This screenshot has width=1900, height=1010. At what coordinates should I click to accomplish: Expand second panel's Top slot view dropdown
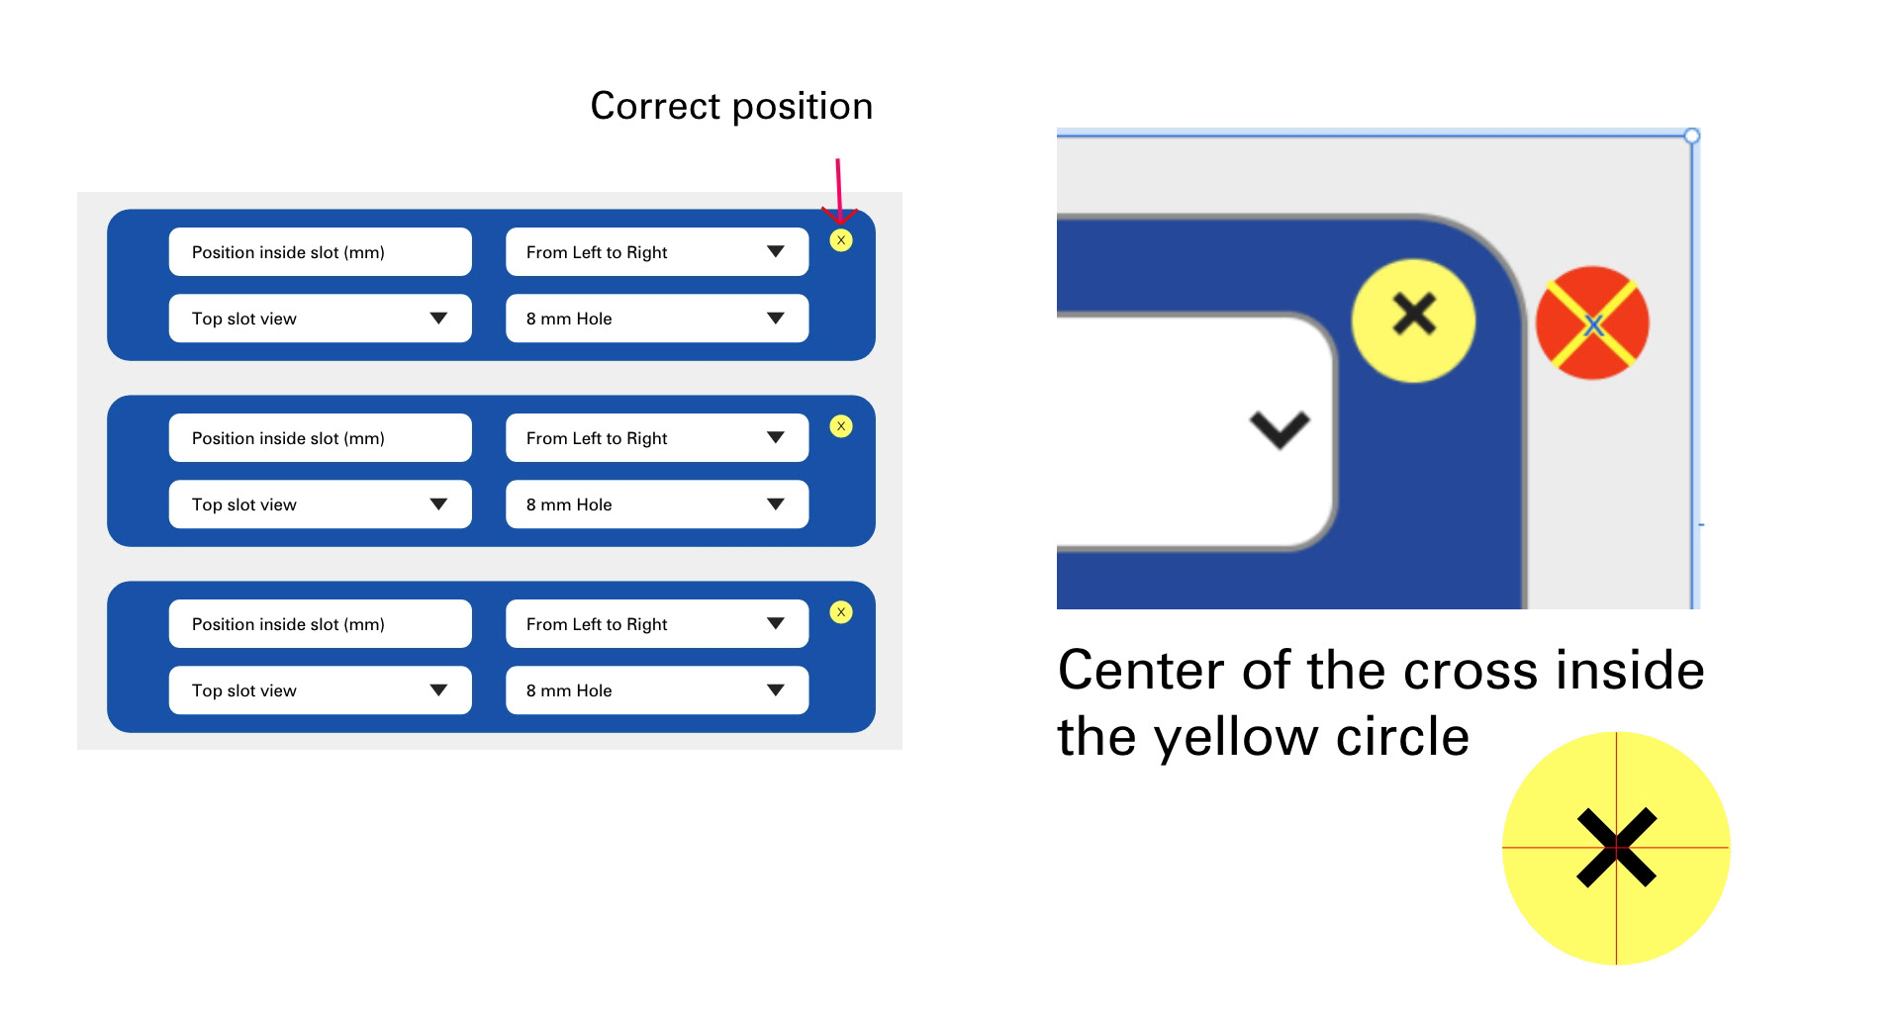(x=320, y=505)
